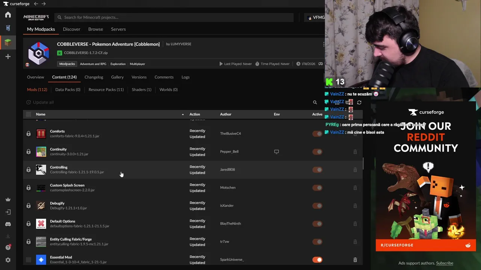
Task: Switch to the Overview tab
Action: [35, 77]
